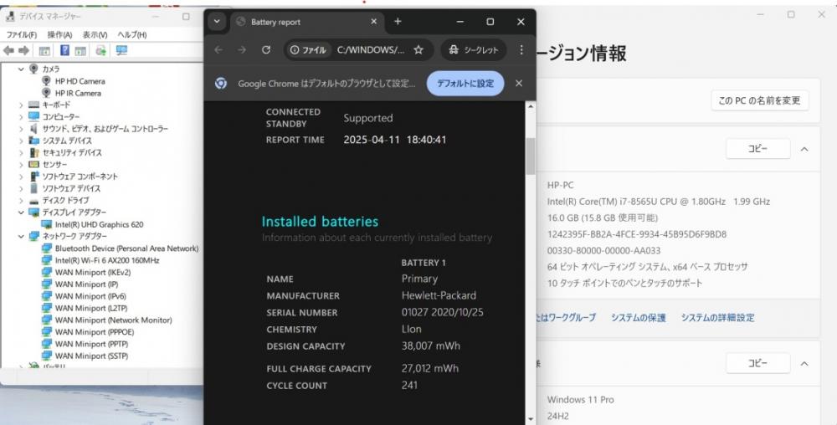Screen dimensions: 837x425
Task: Expand the セキュリティ デバイス category
Action: pyautogui.click(x=21, y=152)
